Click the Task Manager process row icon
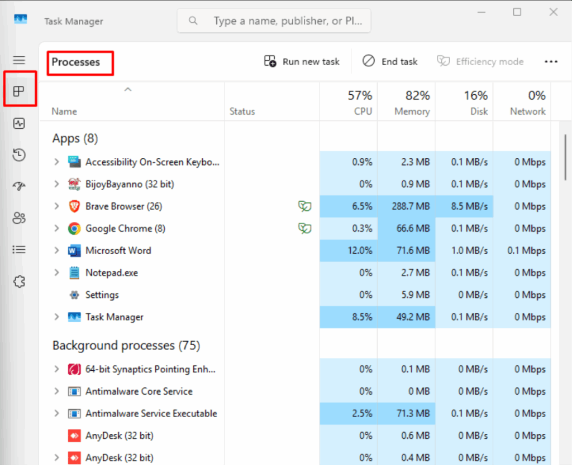This screenshot has height=465, width=572. pos(74,317)
